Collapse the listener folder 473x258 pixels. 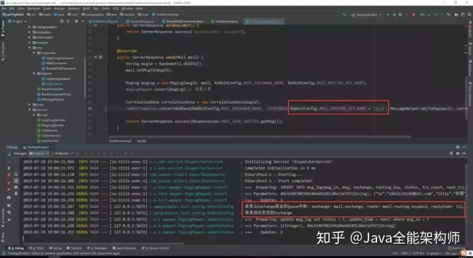34,74
